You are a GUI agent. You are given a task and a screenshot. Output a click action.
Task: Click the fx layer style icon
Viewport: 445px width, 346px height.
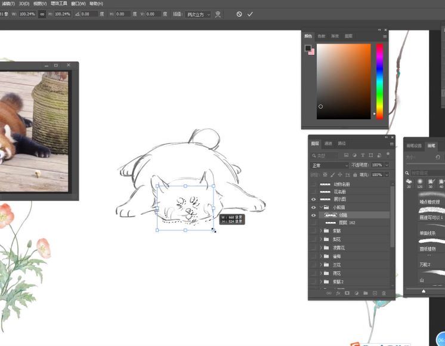click(338, 294)
